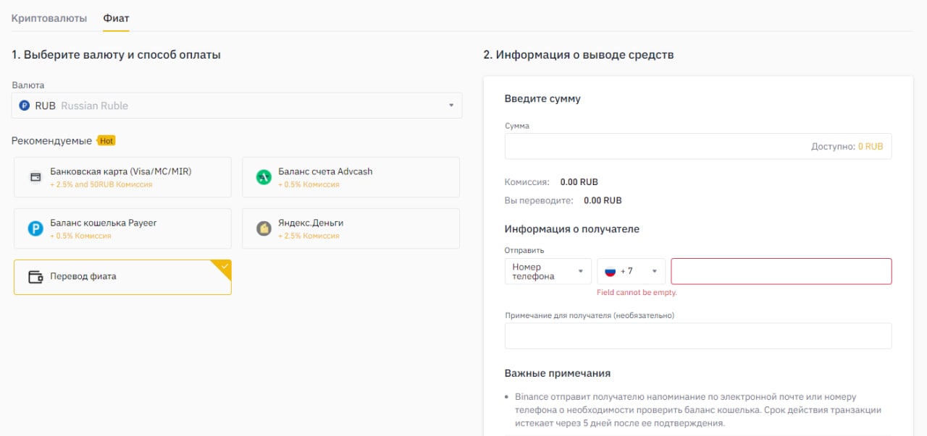The image size is (927, 436).
Task: Click the yellow Hot badge
Action: (x=106, y=141)
